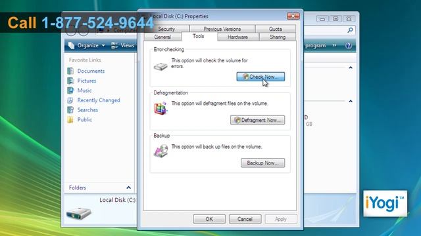Click the defragmentation colored blocks icon
The width and height of the screenshot is (421, 236).
pos(161,108)
